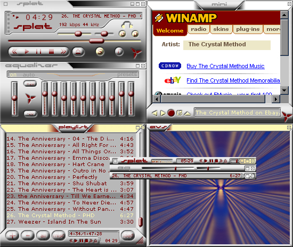This screenshot has height=247, width=293.
Task: Select track 27 Weezer Island In The Sun
Action: click(70, 222)
